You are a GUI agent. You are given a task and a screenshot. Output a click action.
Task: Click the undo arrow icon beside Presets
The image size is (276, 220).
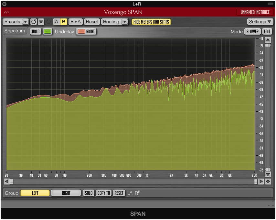pyautogui.click(x=33, y=22)
